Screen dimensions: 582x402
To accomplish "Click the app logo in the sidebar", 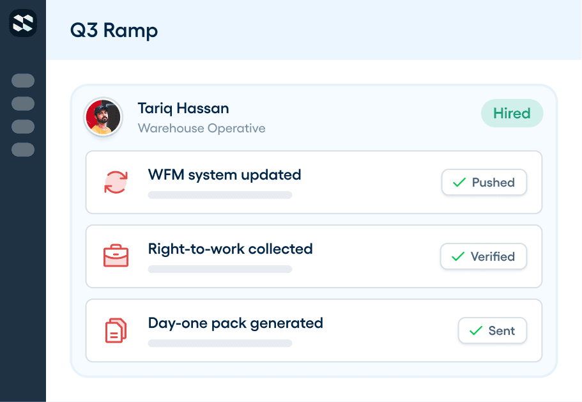I will coord(23,23).
